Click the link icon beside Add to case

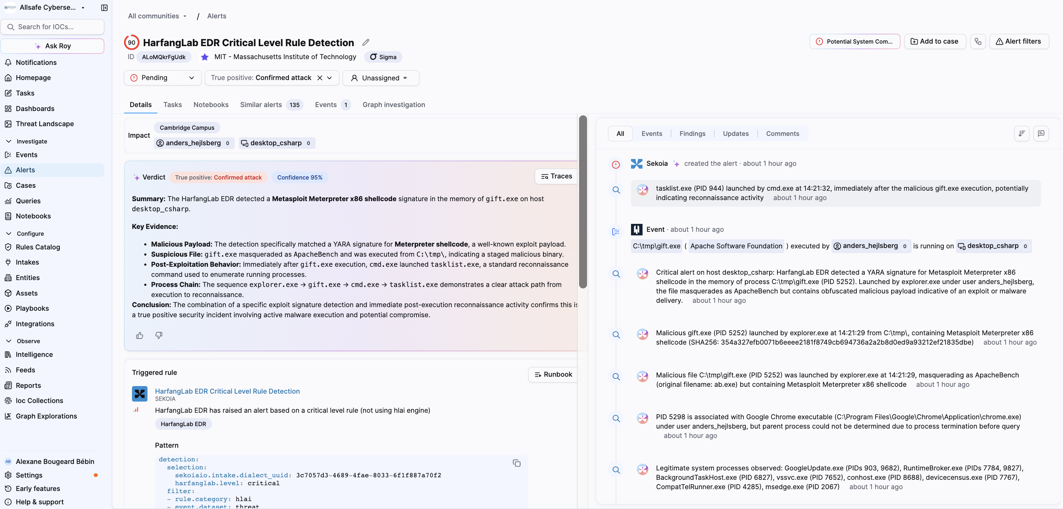978,41
